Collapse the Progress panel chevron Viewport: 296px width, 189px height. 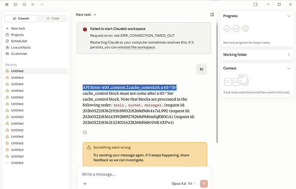pos(289,16)
